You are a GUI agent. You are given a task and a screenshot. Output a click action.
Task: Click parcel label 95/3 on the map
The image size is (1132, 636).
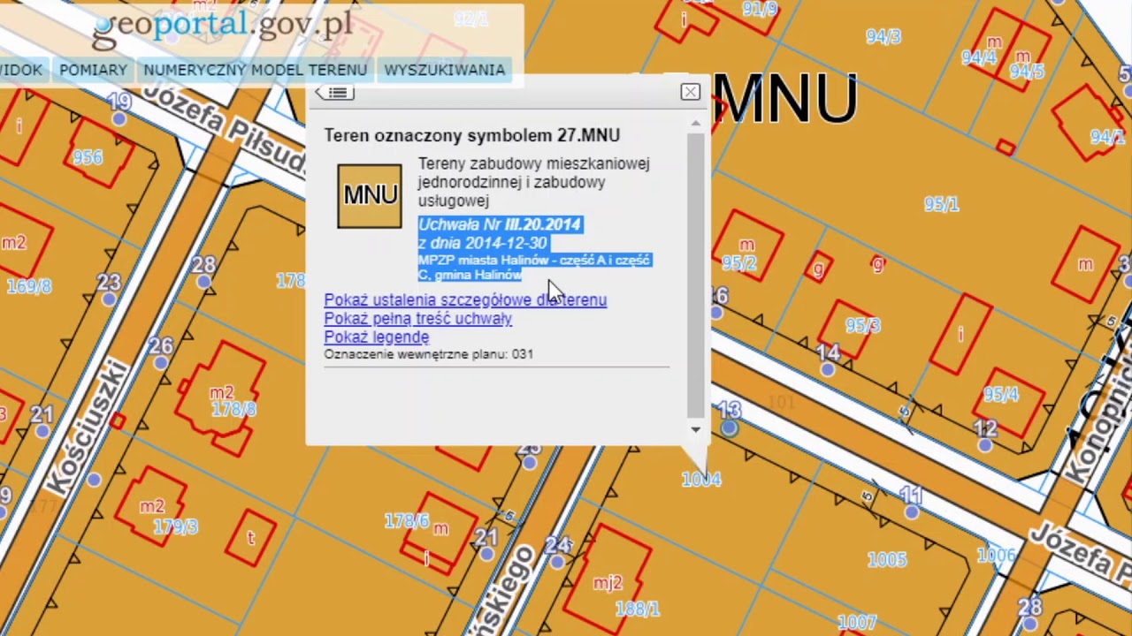861,327
